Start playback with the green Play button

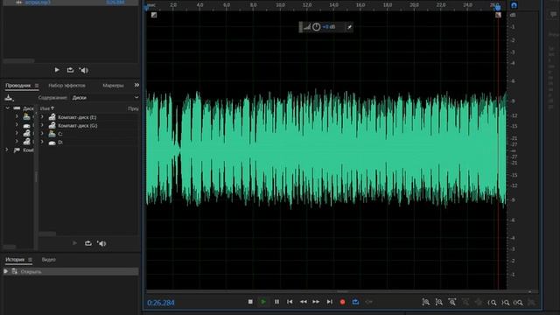point(263,302)
